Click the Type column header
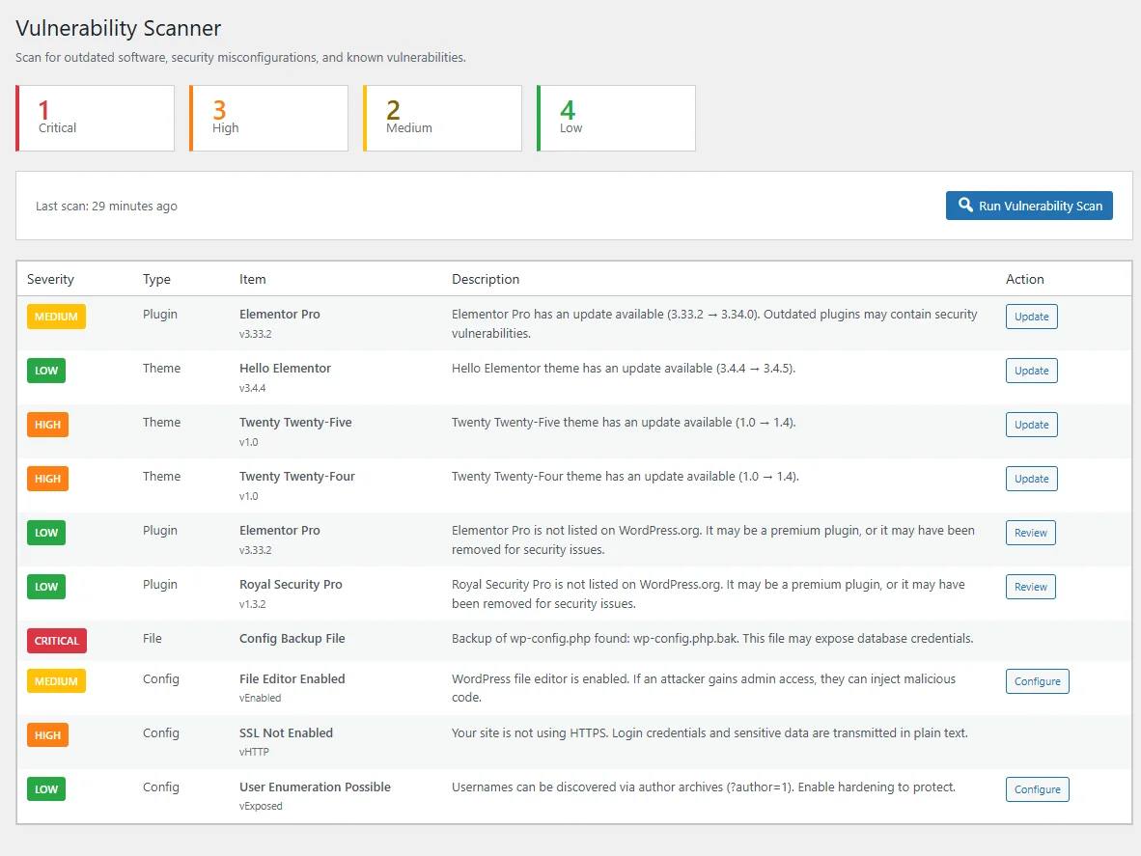 click(x=156, y=279)
